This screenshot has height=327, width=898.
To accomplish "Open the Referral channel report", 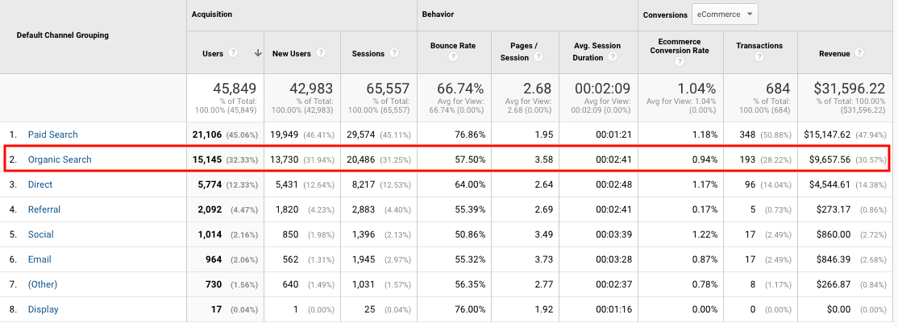I will (45, 209).
